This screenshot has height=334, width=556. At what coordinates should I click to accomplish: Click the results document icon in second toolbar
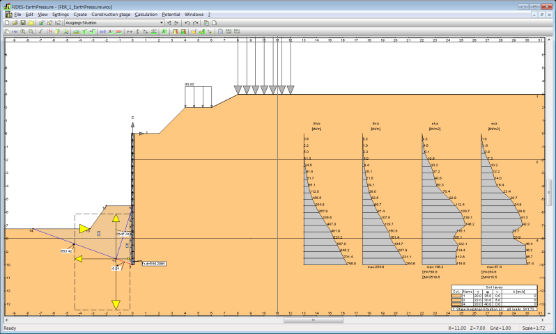coord(221,31)
